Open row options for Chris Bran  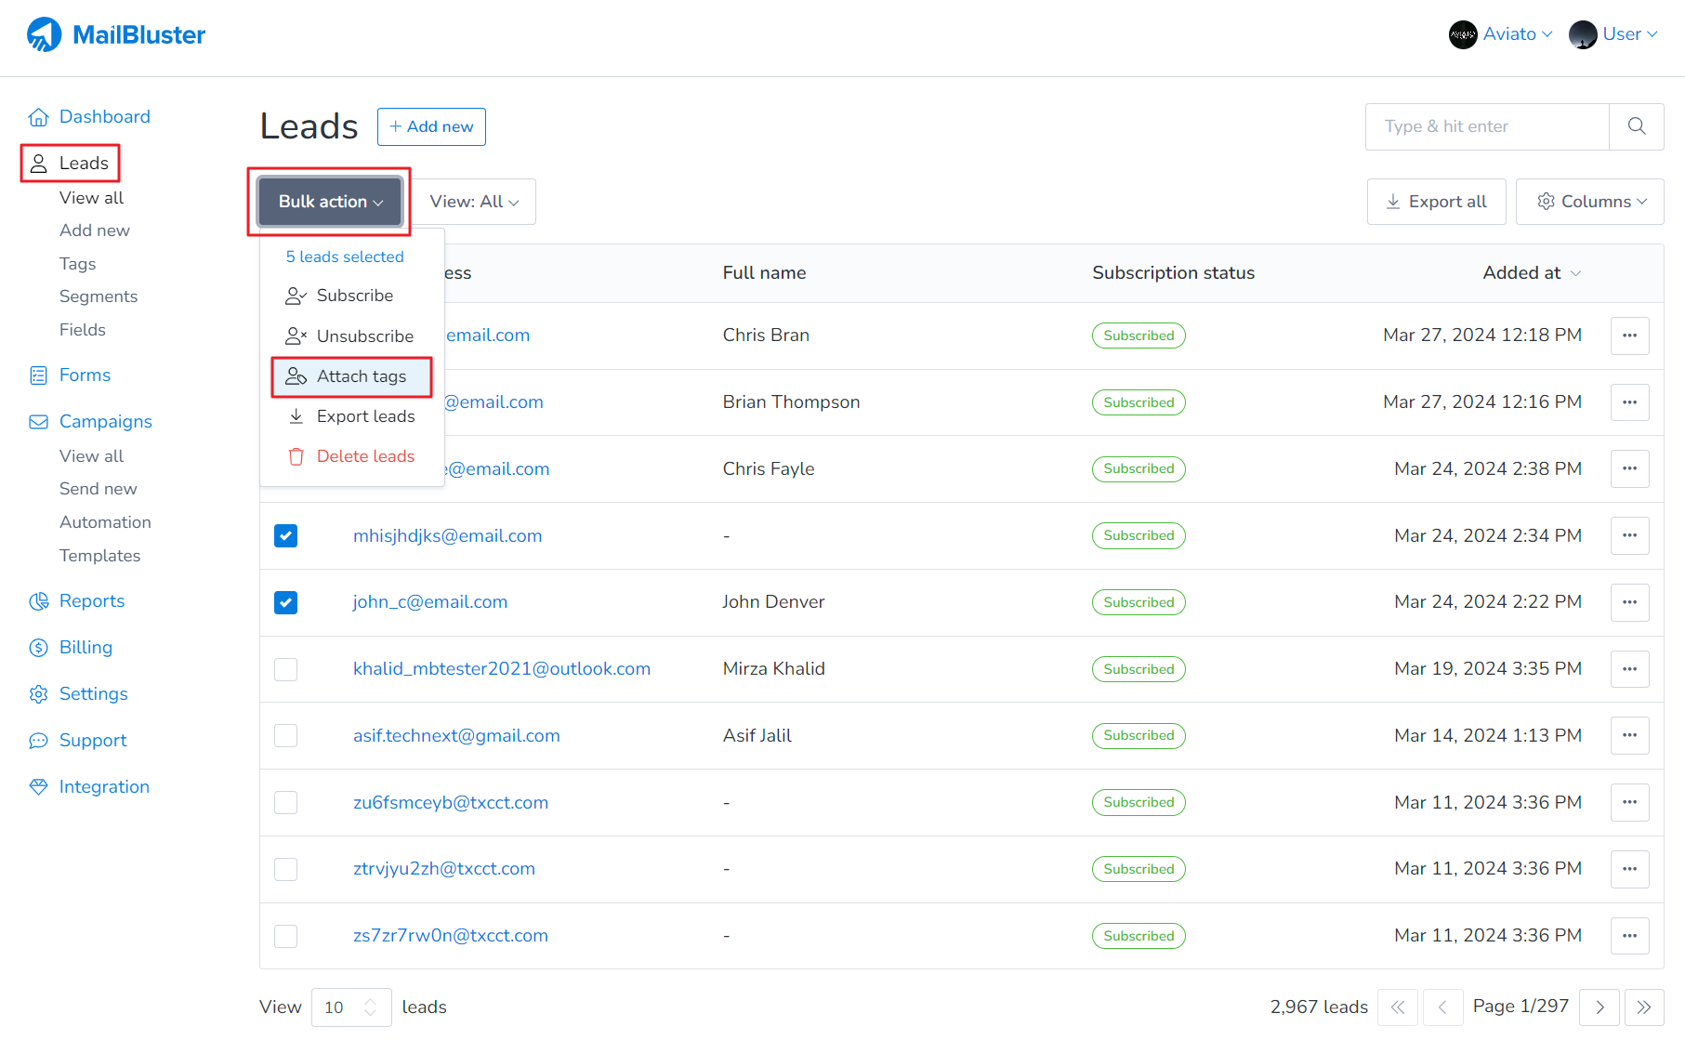[1629, 336]
